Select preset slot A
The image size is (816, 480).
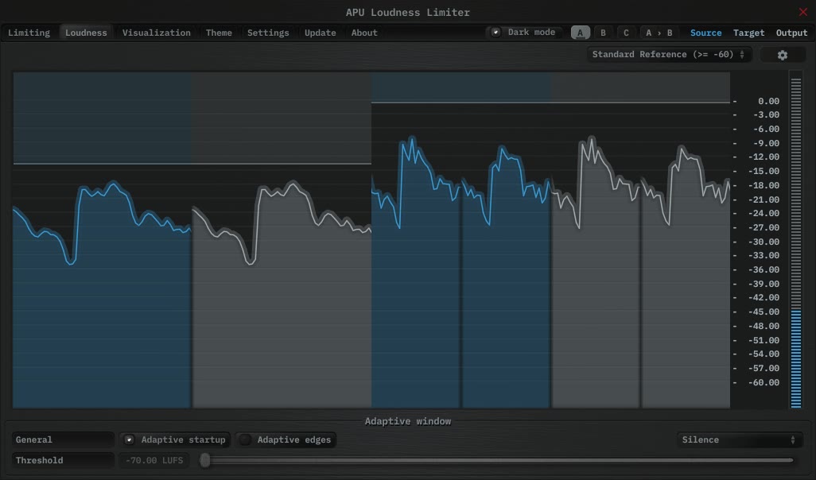pyautogui.click(x=581, y=33)
